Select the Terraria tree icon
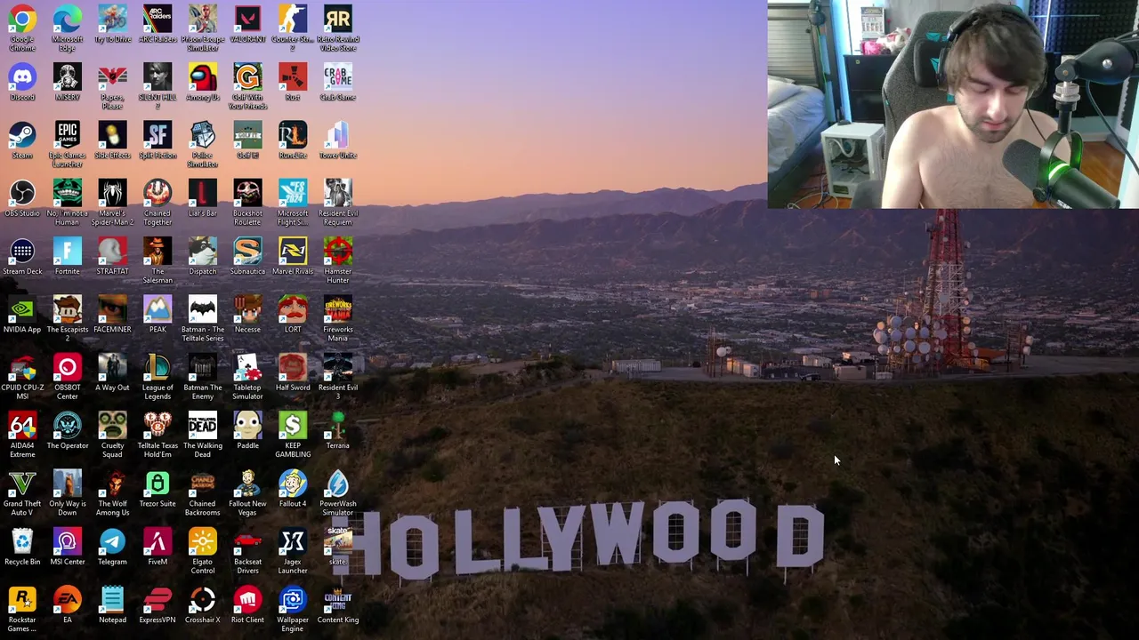Image resolution: width=1139 pixels, height=640 pixels. (338, 425)
